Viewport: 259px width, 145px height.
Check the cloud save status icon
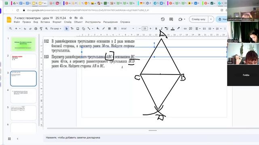point(81,18)
